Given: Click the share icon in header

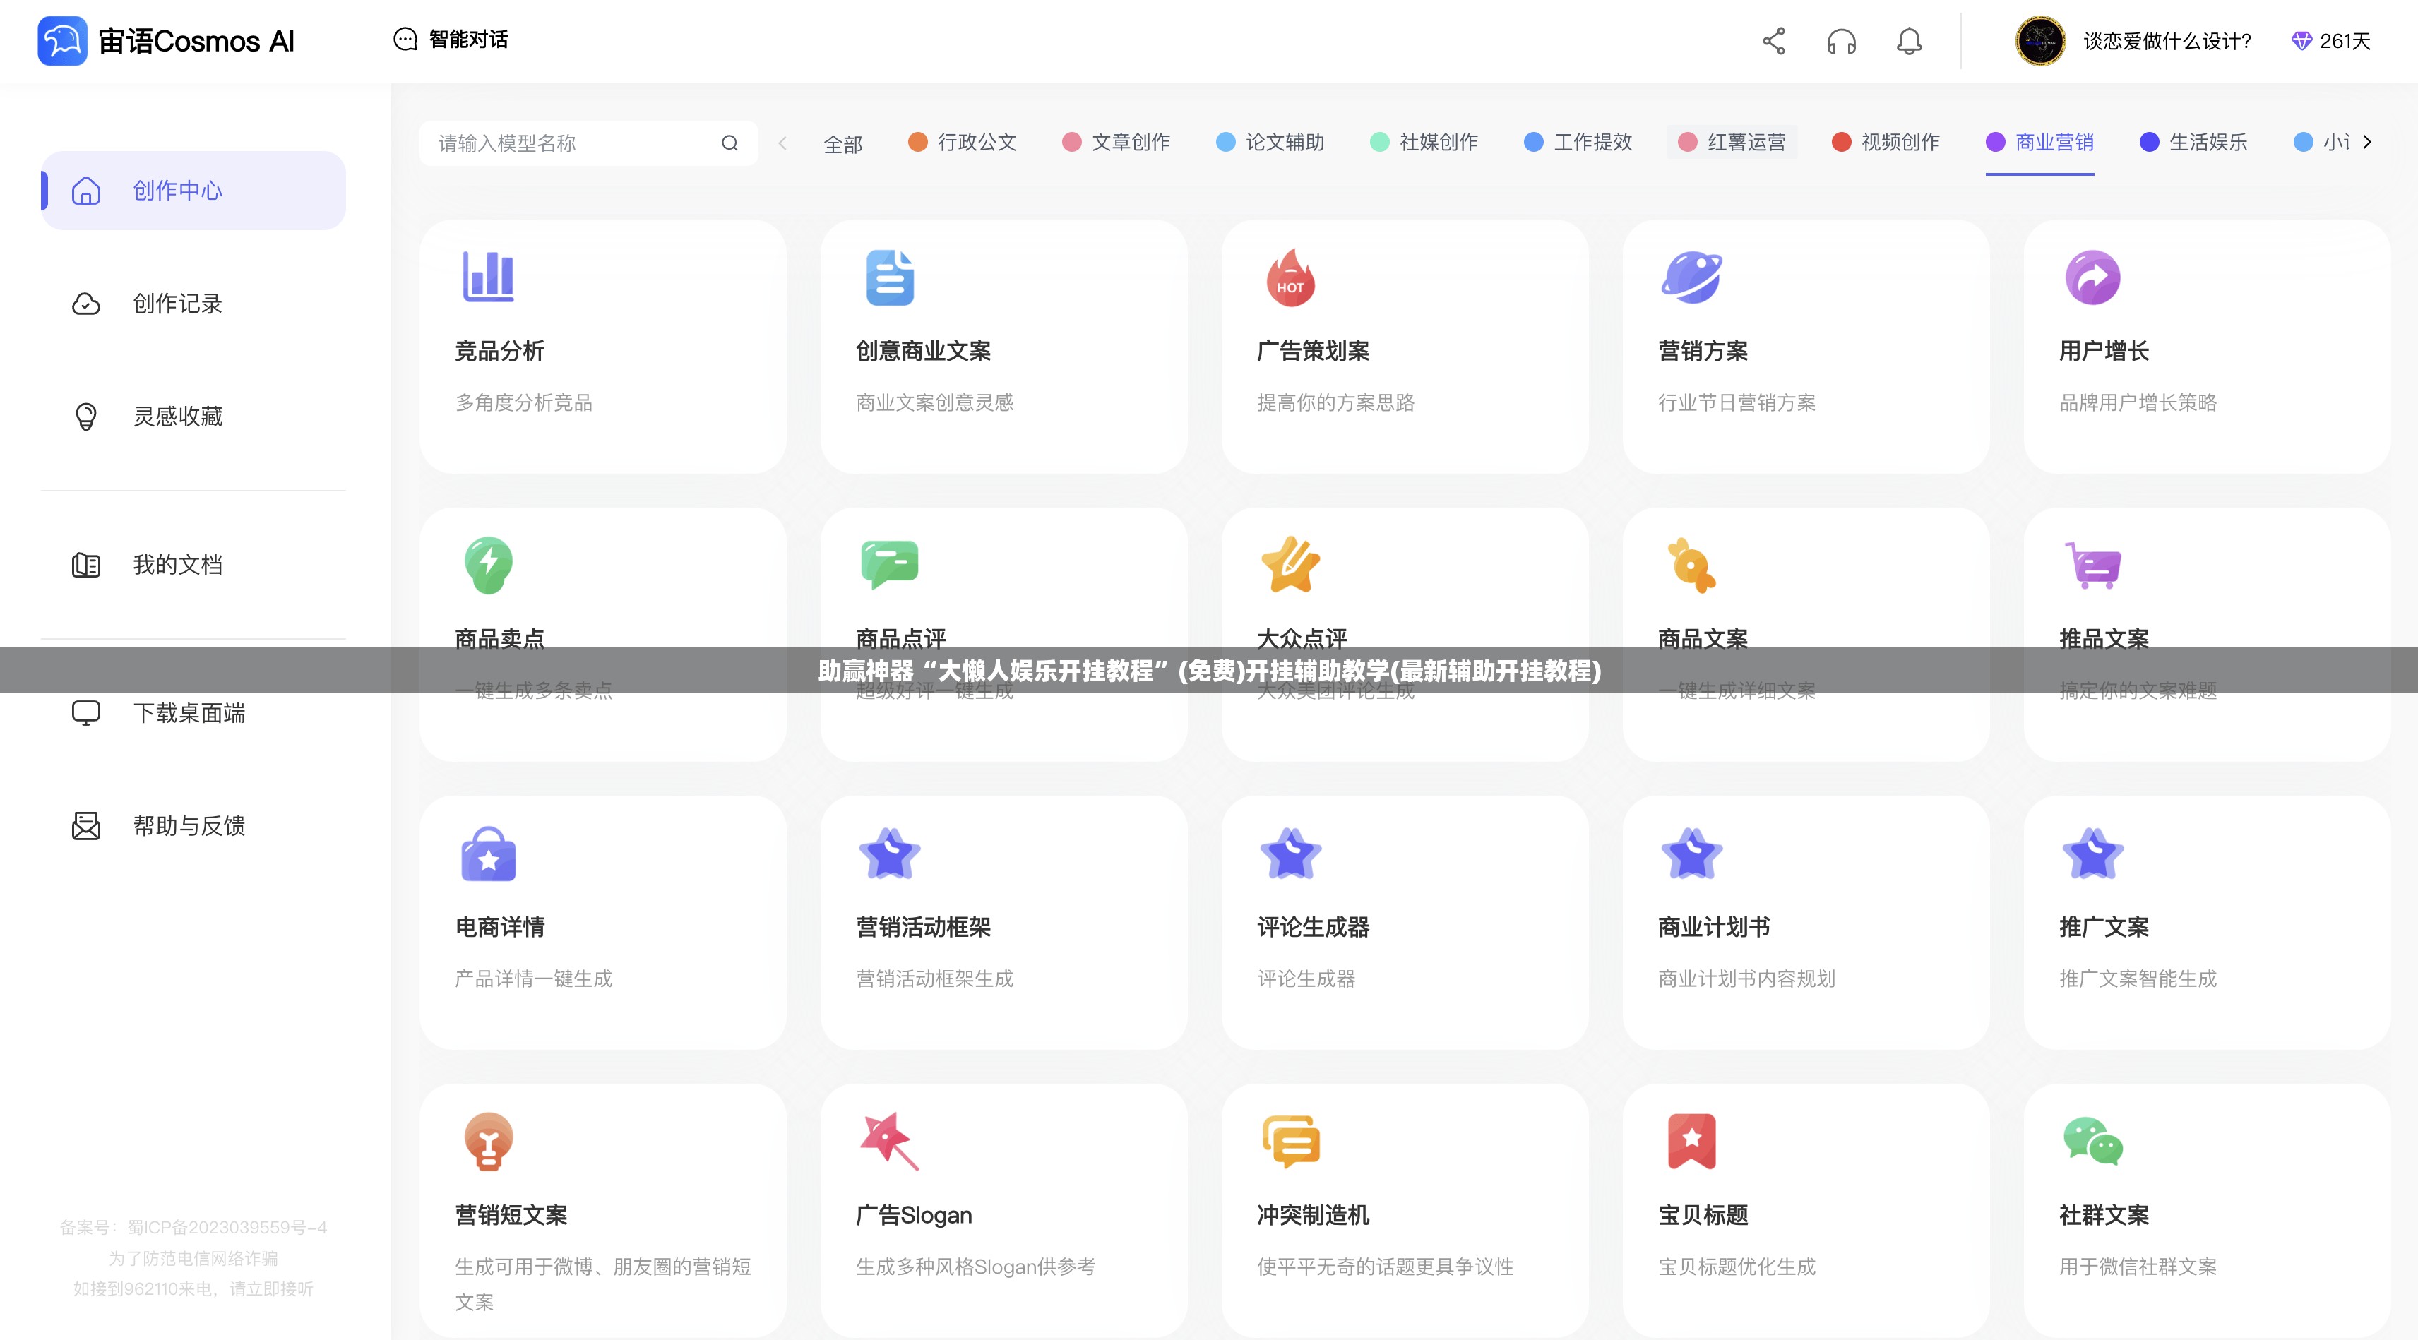Looking at the screenshot, I should pyautogui.click(x=1773, y=40).
